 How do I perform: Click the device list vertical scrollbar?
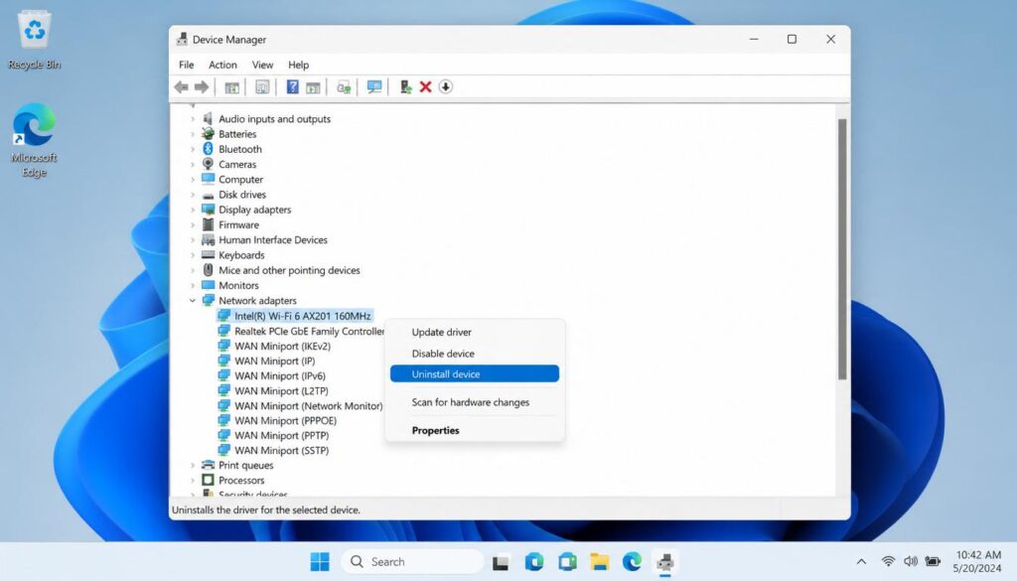point(842,249)
